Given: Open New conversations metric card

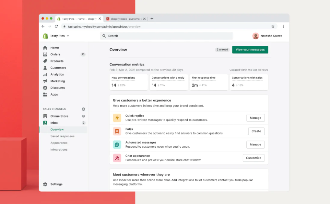Looking at the screenshot, I should pyautogui.click(x=129, y=82).
